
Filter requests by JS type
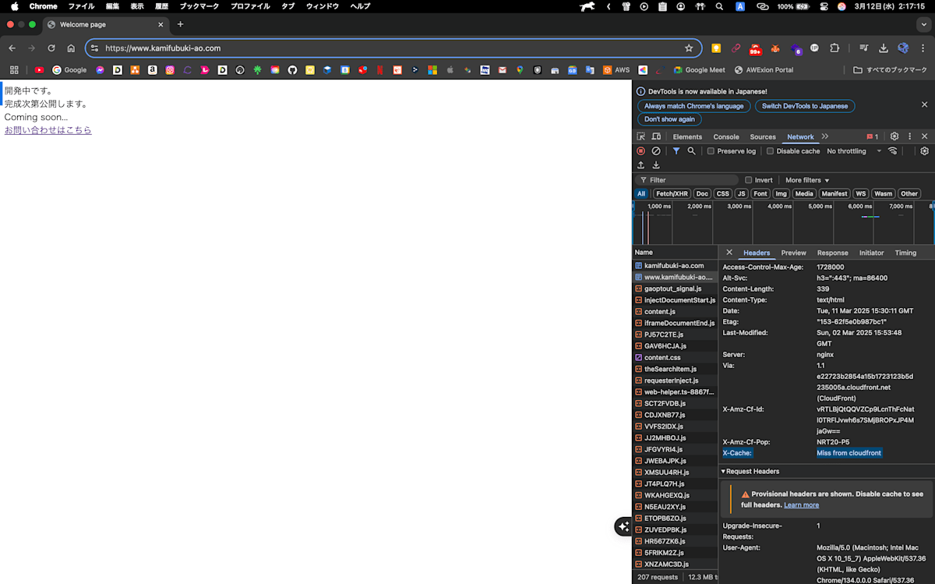point(741,193)
